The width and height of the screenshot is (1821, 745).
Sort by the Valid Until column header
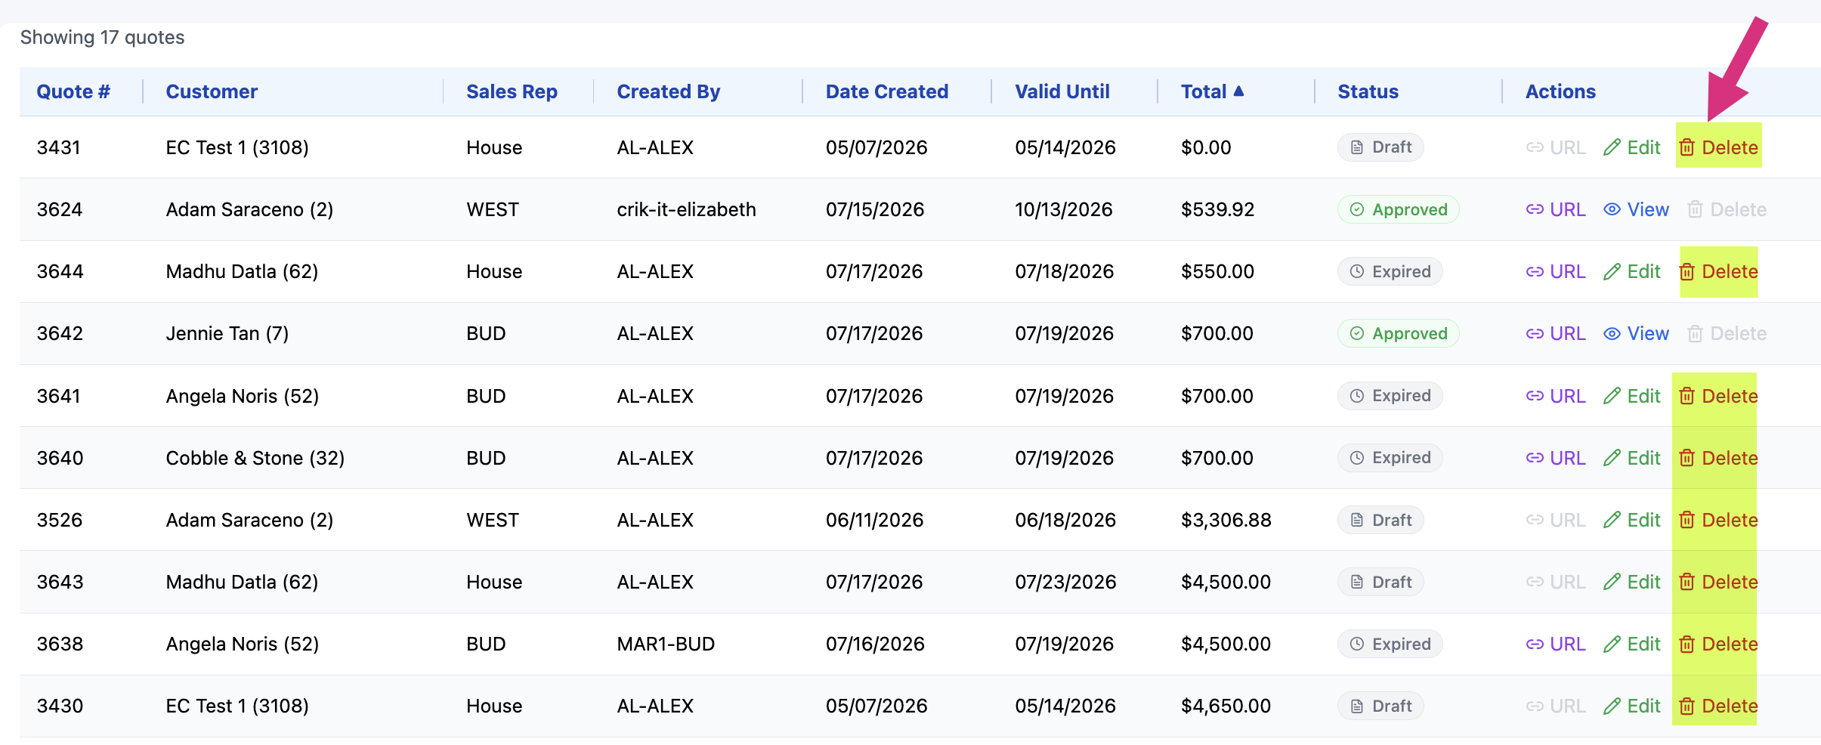(1062, 91)
